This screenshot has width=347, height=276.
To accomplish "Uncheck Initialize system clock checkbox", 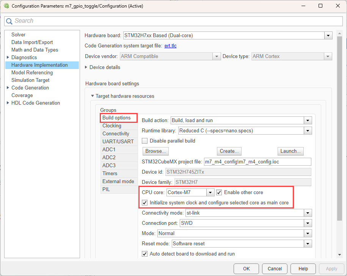I will coord(145,203).
